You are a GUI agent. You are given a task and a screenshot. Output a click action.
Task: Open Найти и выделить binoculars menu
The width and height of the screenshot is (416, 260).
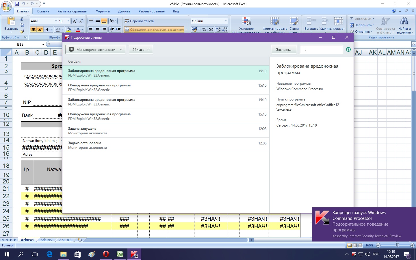point(404,25)
